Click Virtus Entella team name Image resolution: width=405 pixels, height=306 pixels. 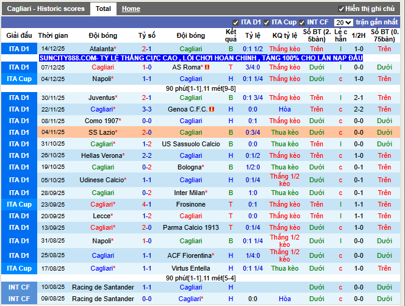click(191, 268)
